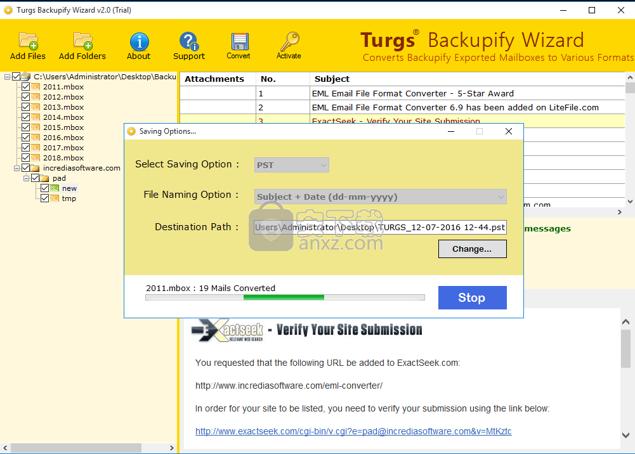Click the 2014.mbox envelope icon
This screenshot has width=635, height=454.
pyautogui.click(x=36, y=117)
